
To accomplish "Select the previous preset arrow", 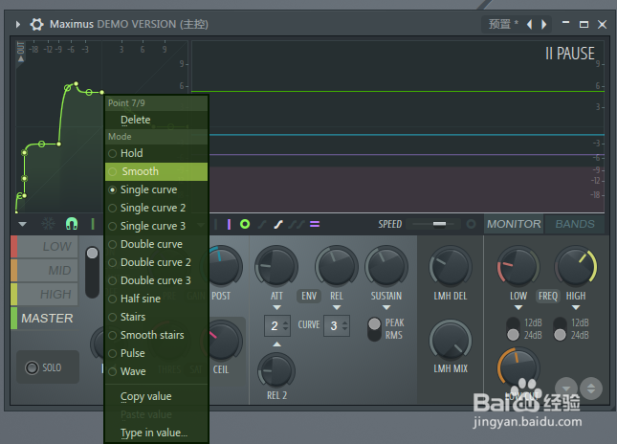I will (x=530, y=25).
